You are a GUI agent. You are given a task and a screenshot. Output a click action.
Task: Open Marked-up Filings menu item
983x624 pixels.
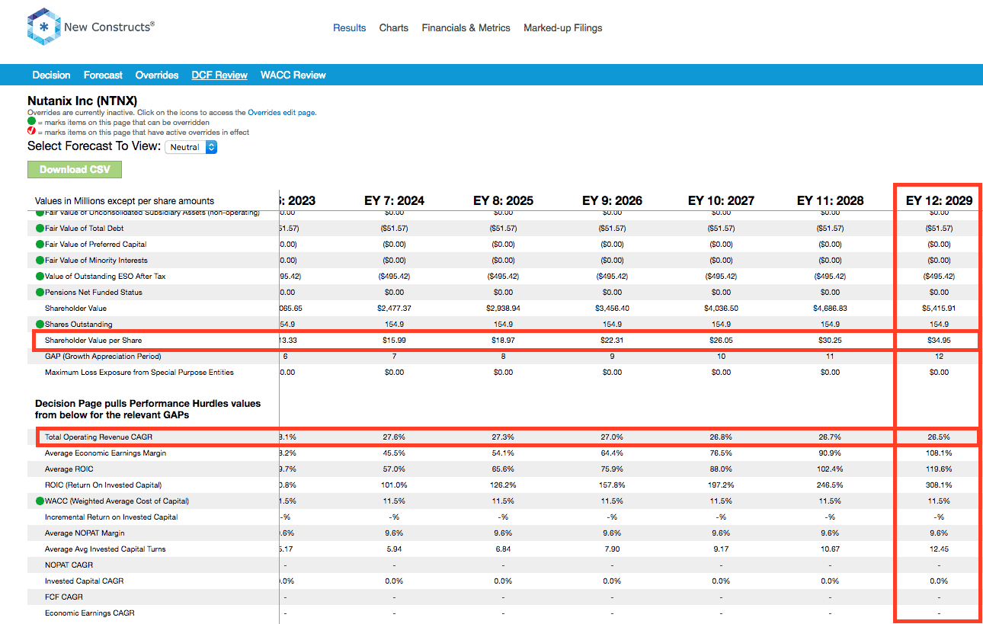pyautogui.click(x=563, y=27)
